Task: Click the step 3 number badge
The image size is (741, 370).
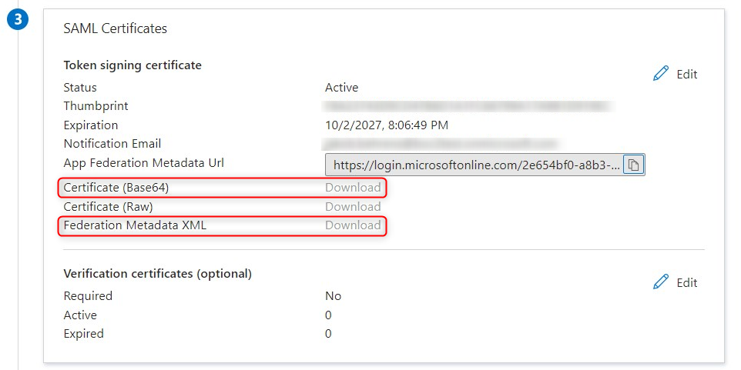Action: (17, 21)
